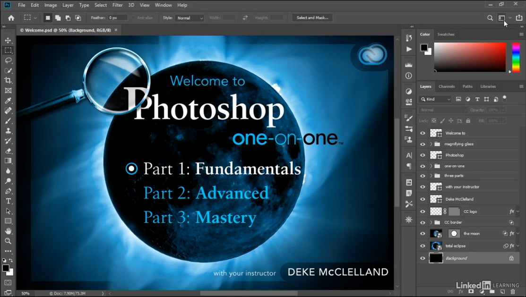Click the Select and Mask button
The width and height of the screenshot is (526, 297).
click(312, 18)
